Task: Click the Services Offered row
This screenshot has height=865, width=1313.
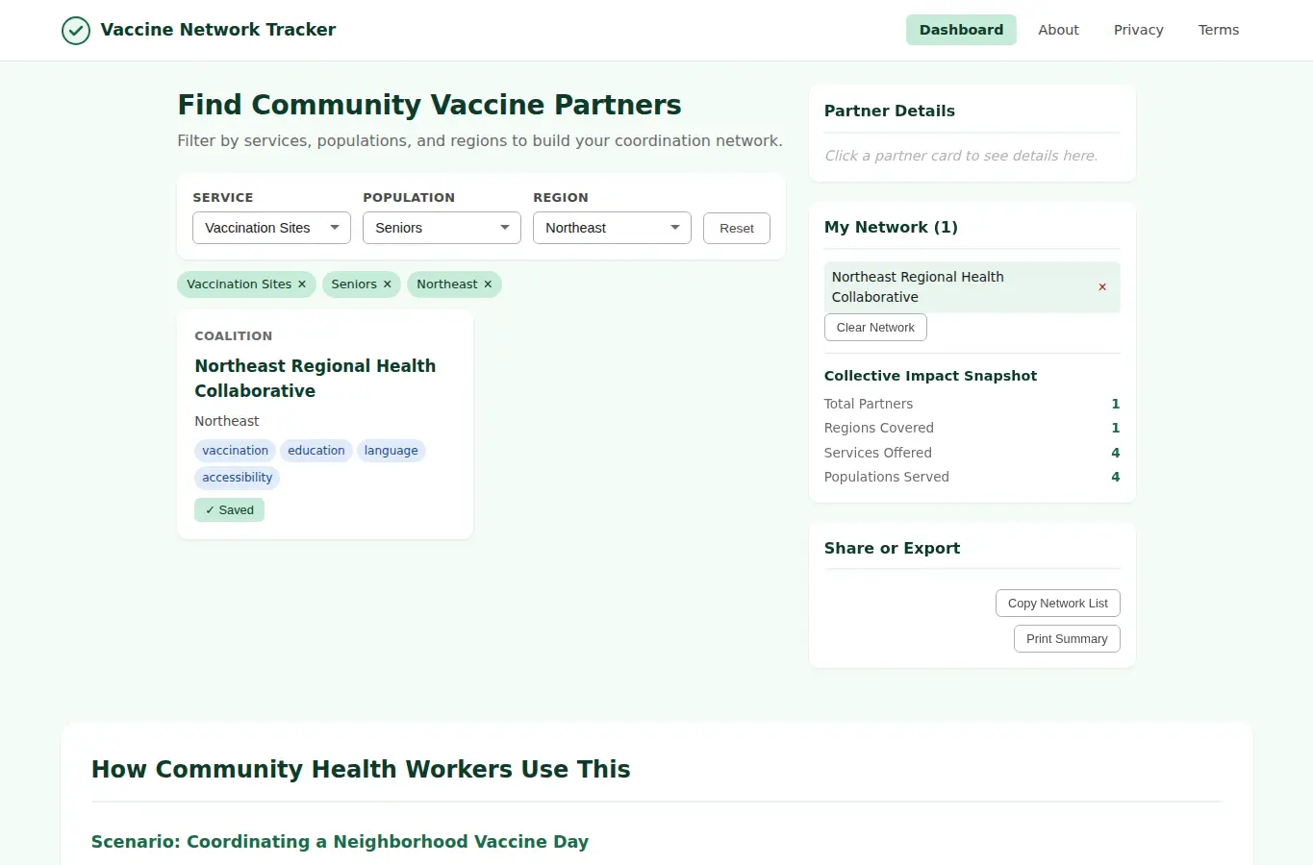Action: pyautogui.click(x=972, y=453)
